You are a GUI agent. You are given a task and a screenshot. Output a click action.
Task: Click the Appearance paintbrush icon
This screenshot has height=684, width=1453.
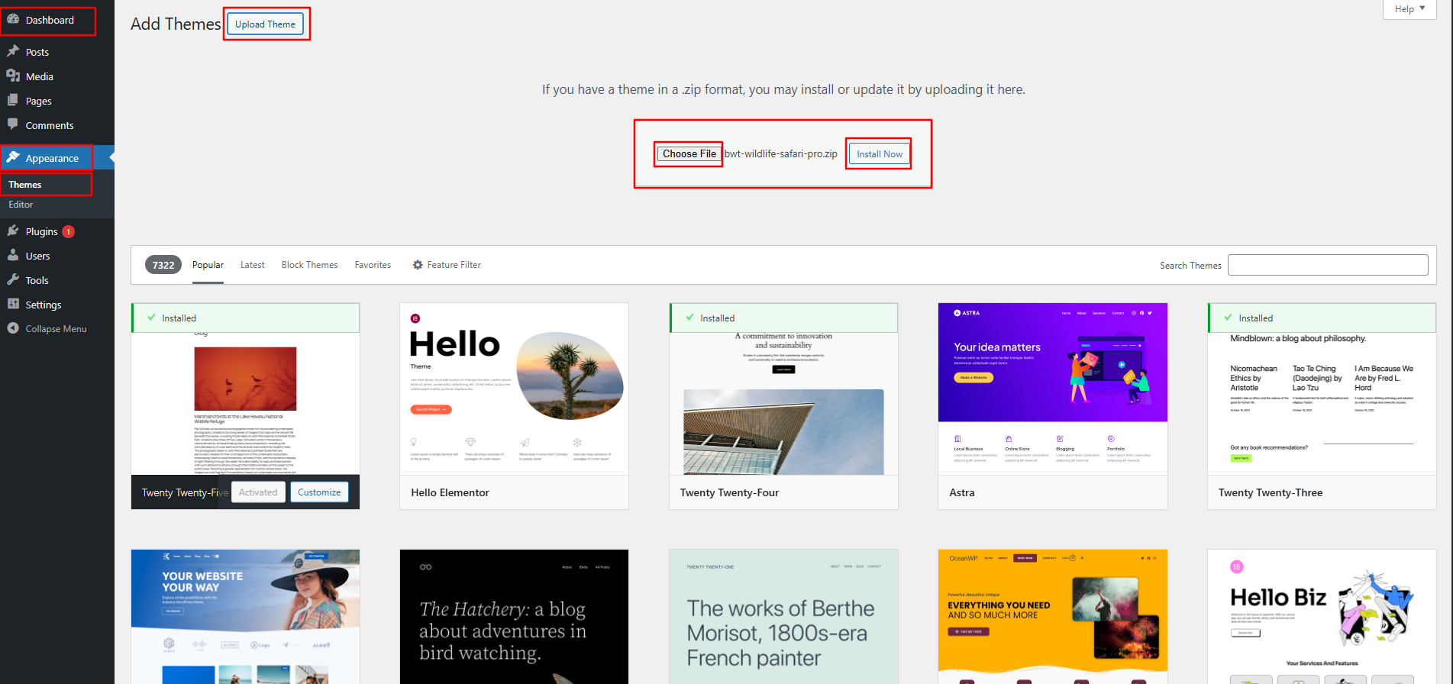click(13, 157)
